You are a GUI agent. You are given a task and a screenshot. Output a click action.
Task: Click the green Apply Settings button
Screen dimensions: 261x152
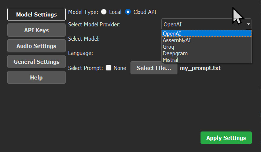[226, 138]
